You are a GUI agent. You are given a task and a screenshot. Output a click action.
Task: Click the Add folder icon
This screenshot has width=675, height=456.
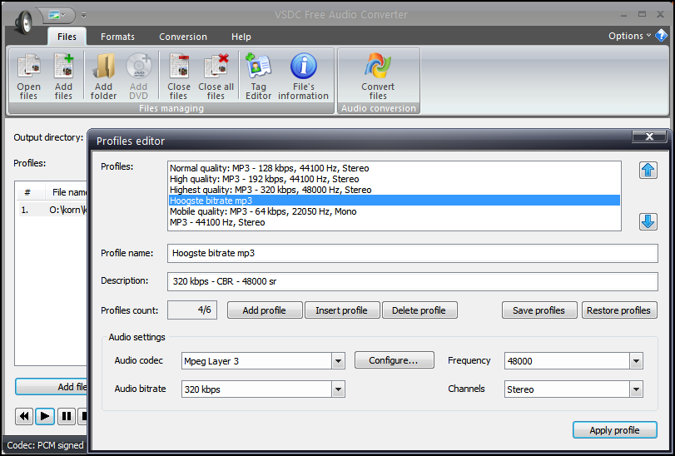[x=103, y=76]
